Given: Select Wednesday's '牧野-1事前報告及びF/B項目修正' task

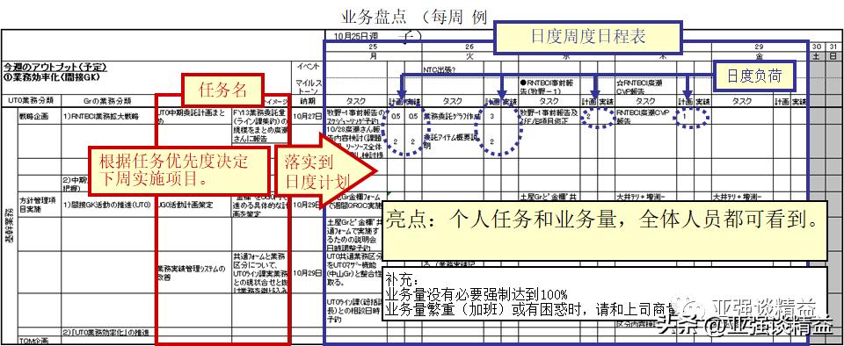Looking at the screenshot, I should 549,116.
